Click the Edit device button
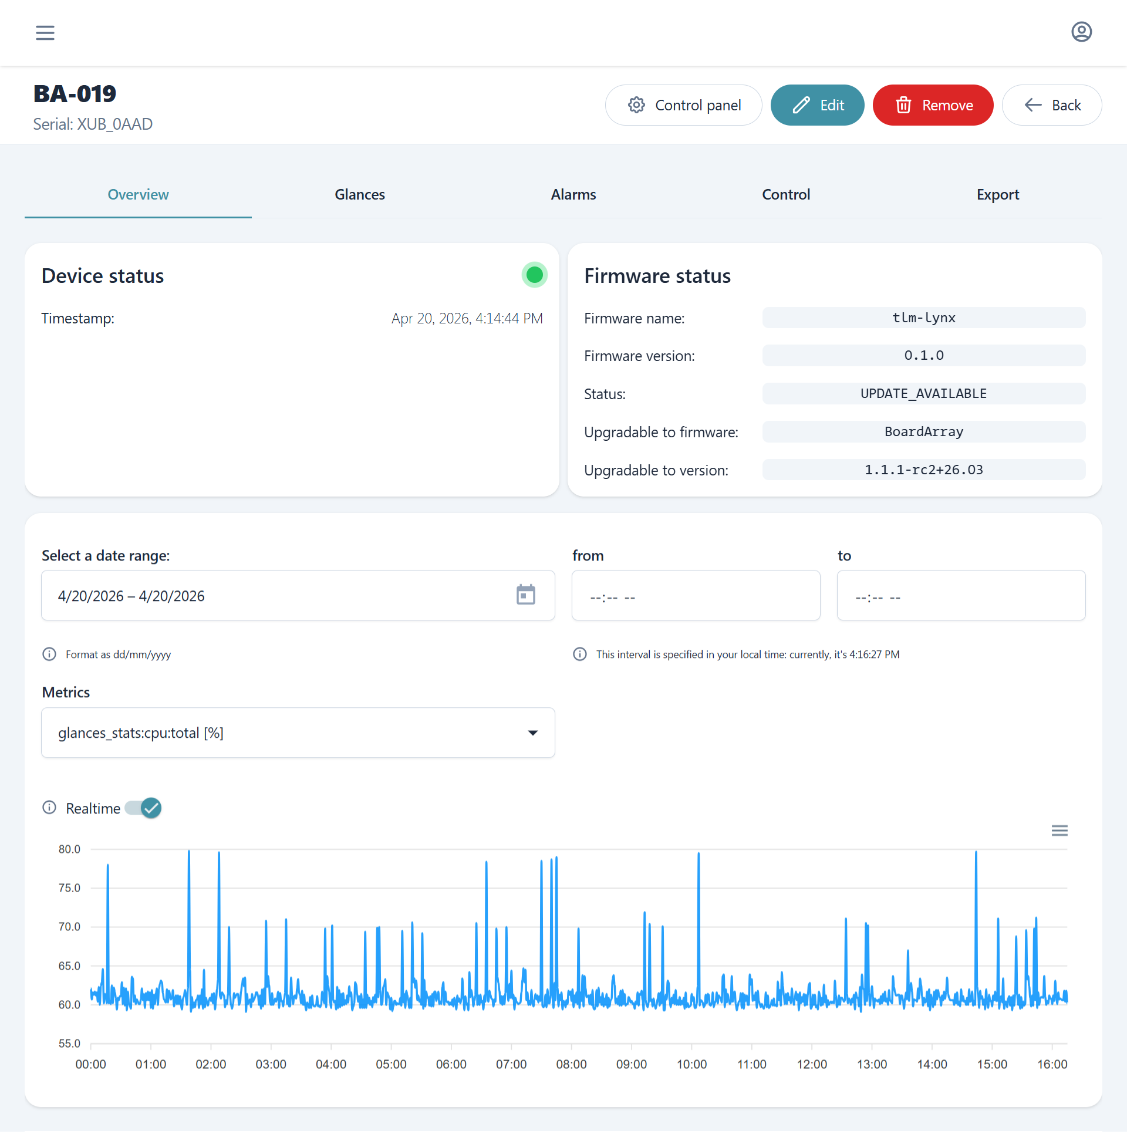The height and width of the screenshot is (1134, 1127). coord(817,105)
